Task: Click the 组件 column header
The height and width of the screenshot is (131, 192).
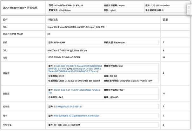Action: click(5, 20)
